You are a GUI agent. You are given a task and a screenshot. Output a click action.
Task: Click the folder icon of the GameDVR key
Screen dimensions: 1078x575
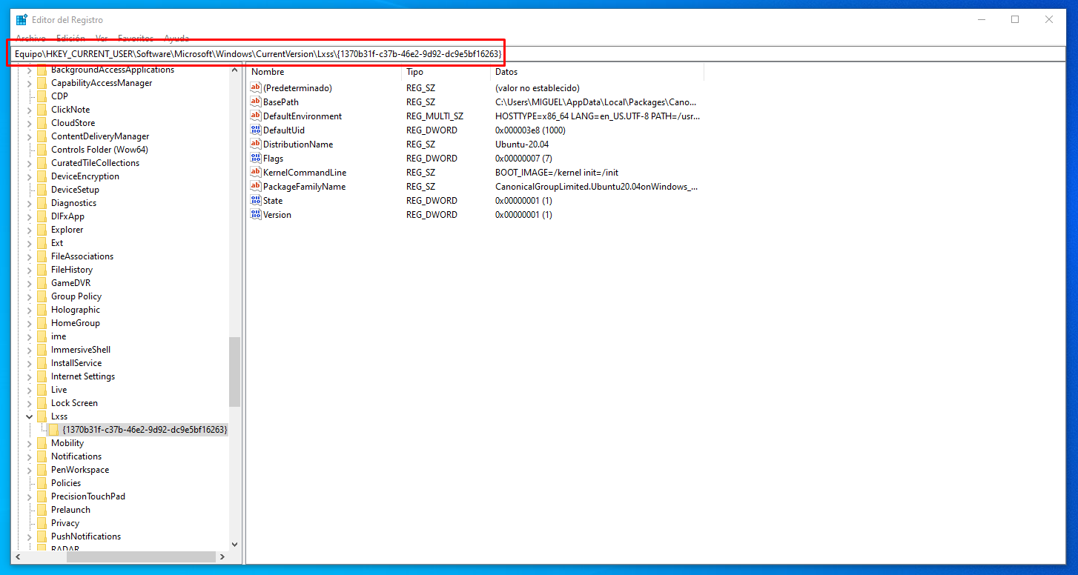click(42, 283)
